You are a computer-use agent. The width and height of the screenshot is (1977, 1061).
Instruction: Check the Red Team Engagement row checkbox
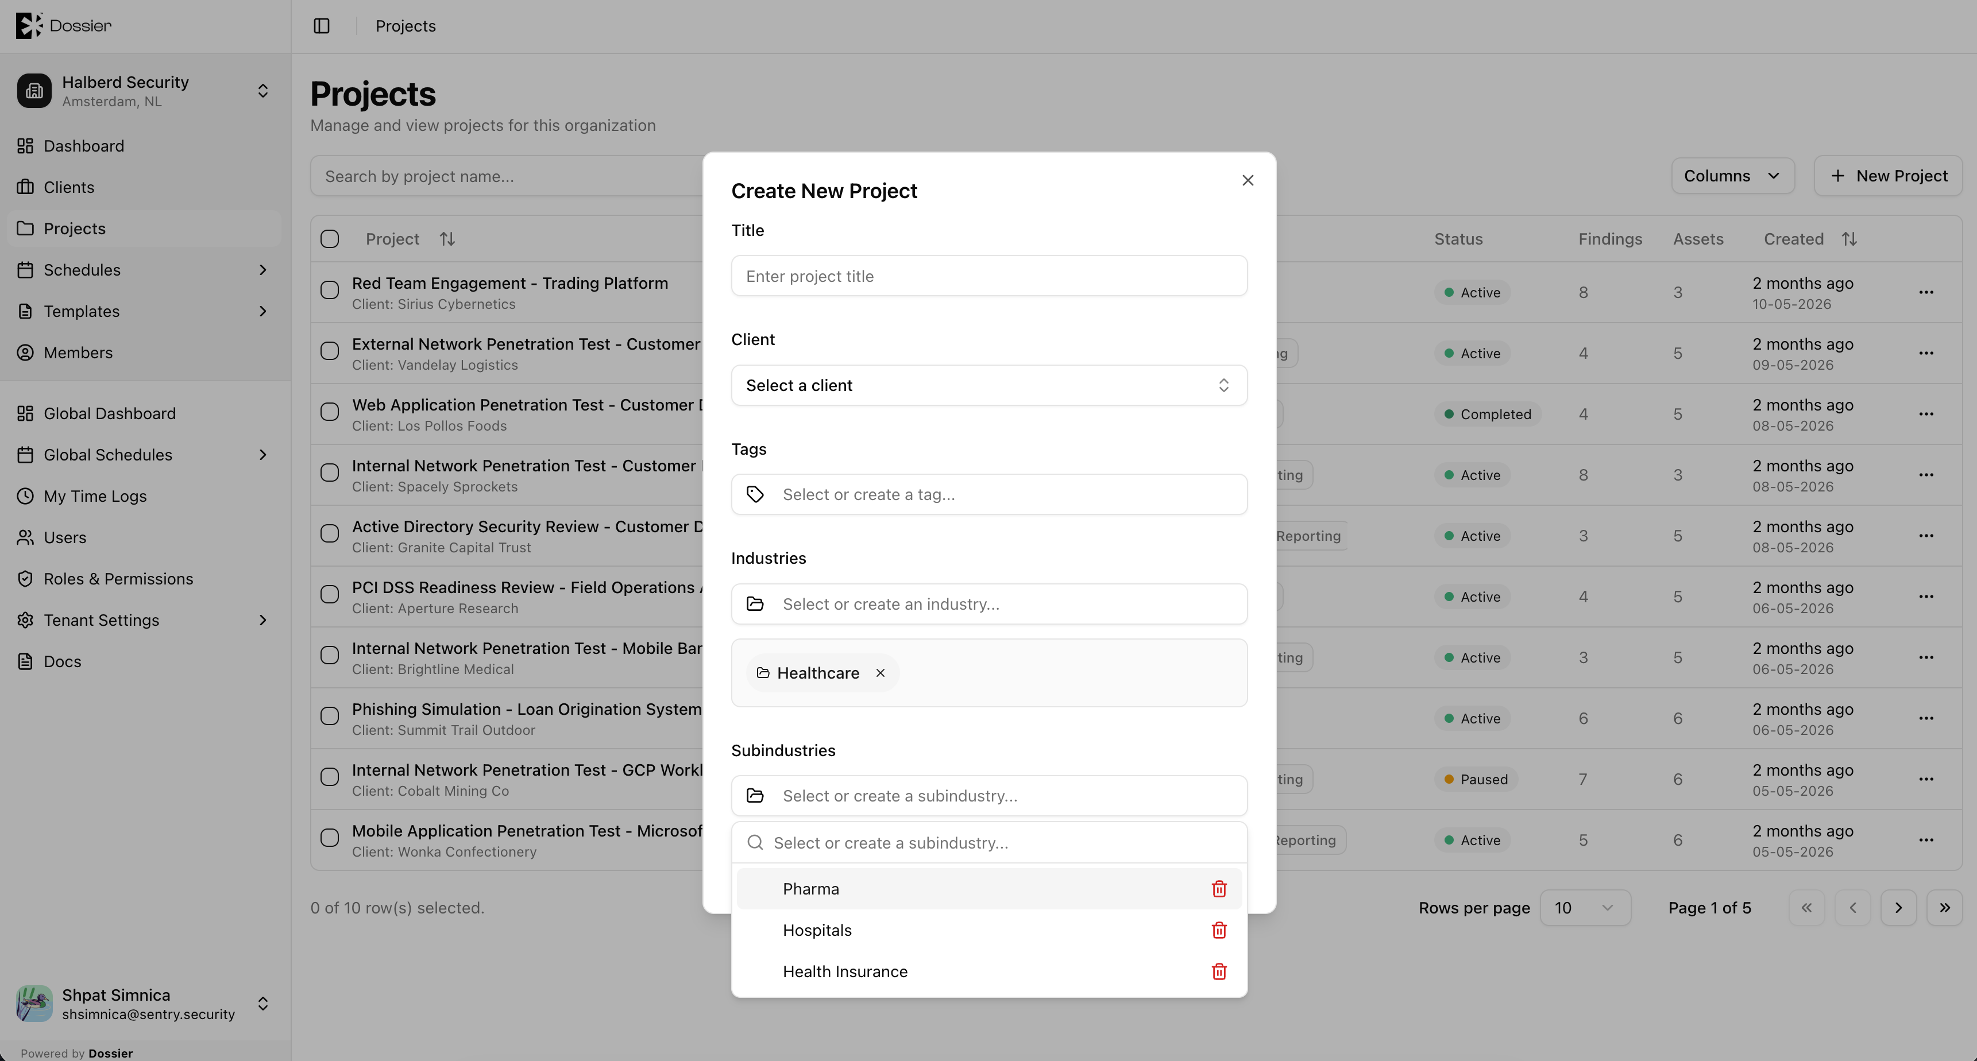tap(330, 291)
